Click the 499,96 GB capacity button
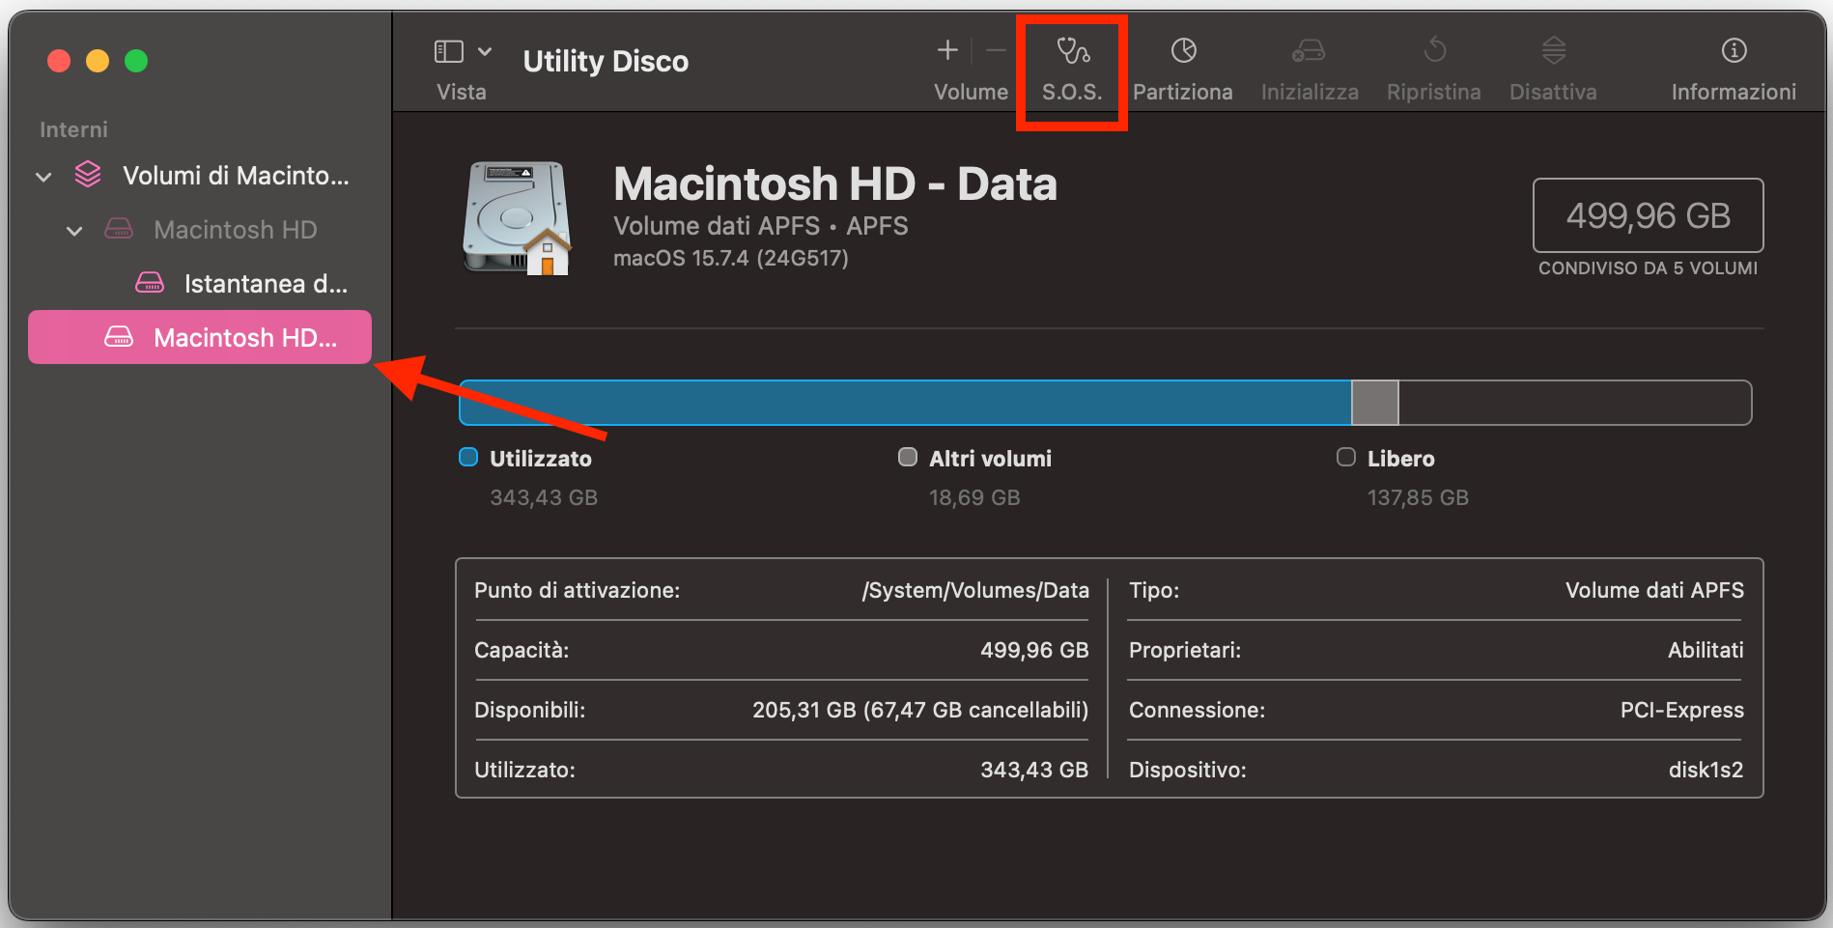Viewport: 1833px width, 928px height. (1647, 214)
